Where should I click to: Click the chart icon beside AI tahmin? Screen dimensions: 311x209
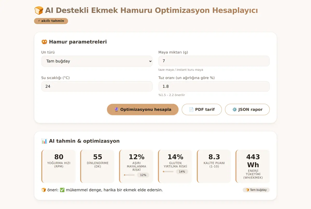[x=44, y=141]
